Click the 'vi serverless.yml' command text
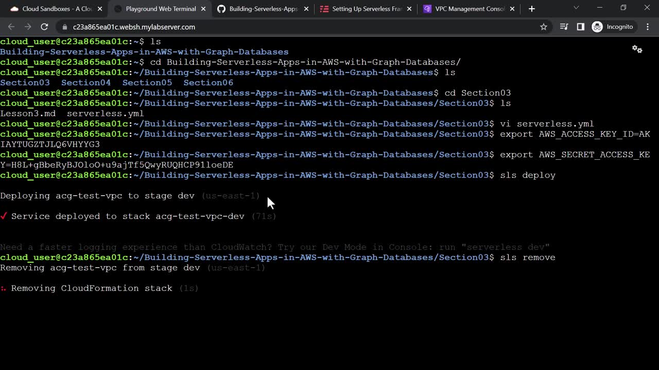Image resolution: width=659 pixels, height=370 pixels. click(547, 124)
